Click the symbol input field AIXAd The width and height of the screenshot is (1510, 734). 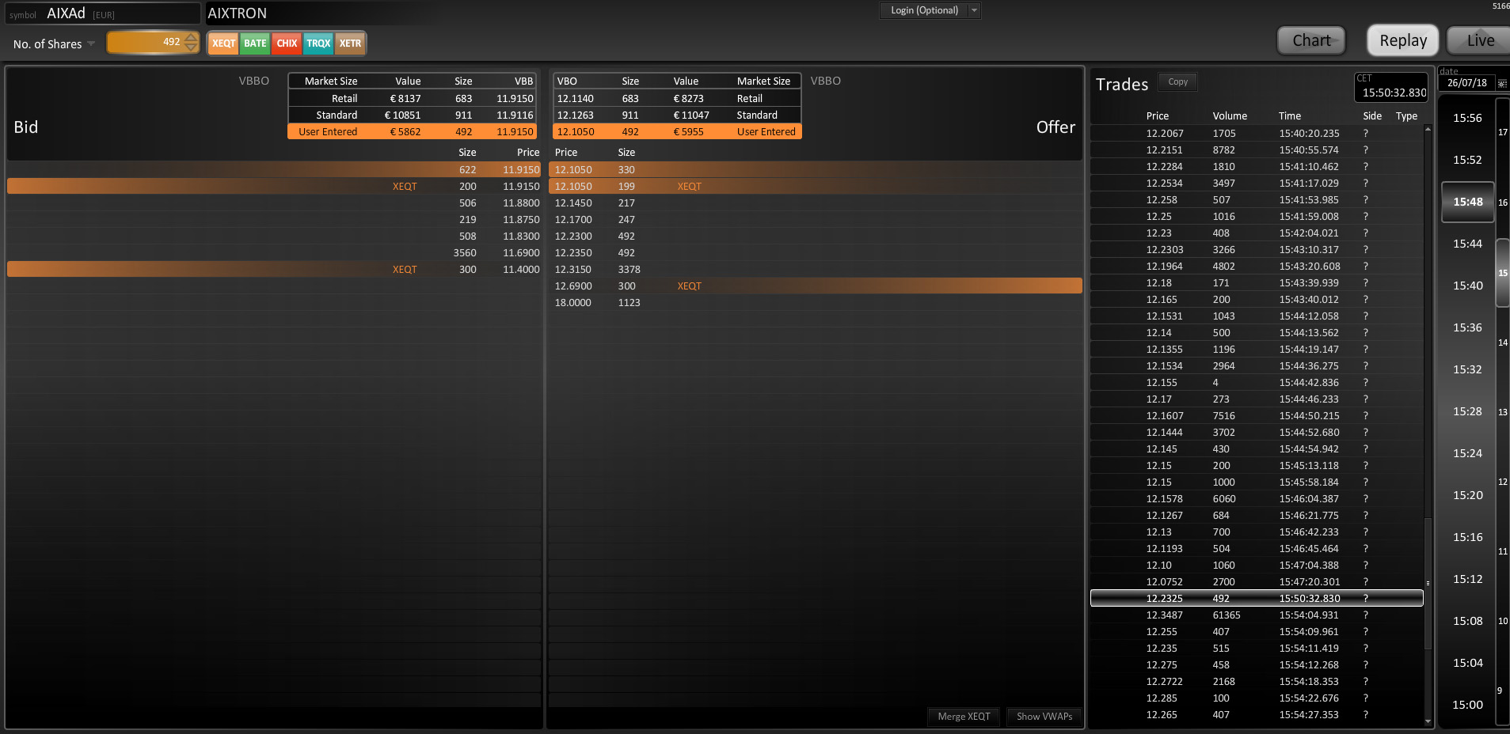[x=103, y=13]
